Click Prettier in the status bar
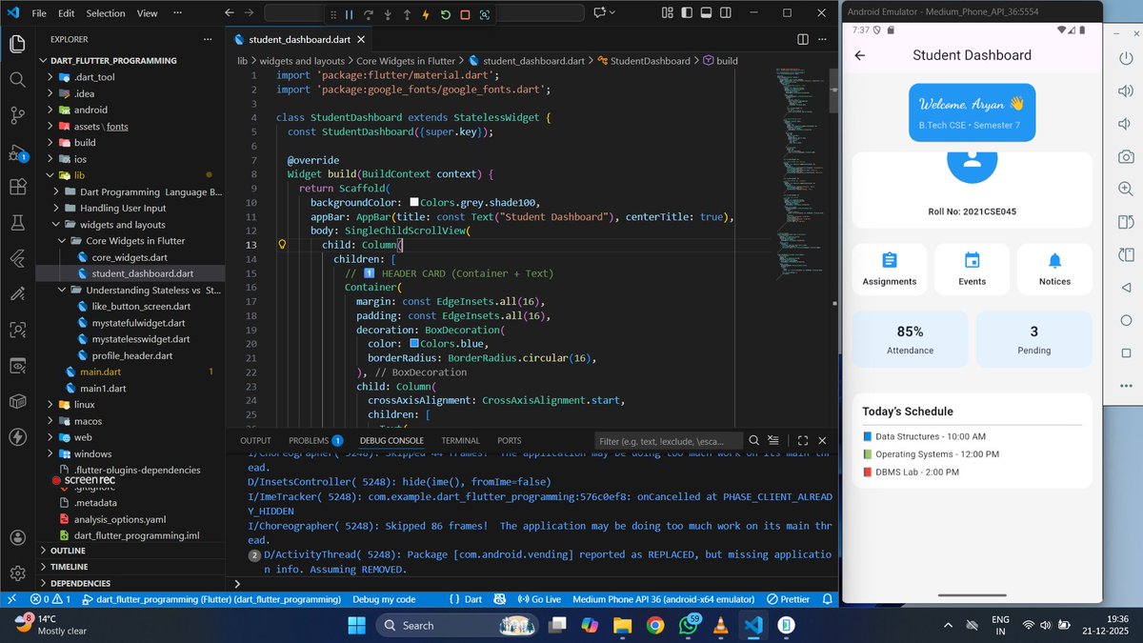1143x643 pixels. point(788,599)
